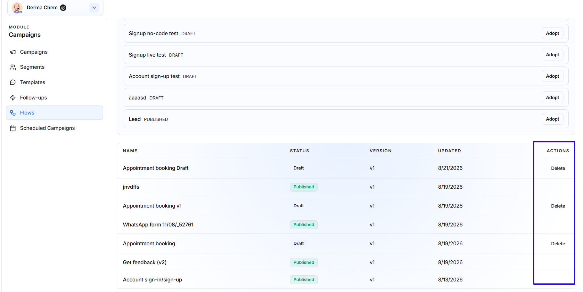This screenshot has width=583, height=292.
Task: Open the Segments menu item
Action: 54,67
